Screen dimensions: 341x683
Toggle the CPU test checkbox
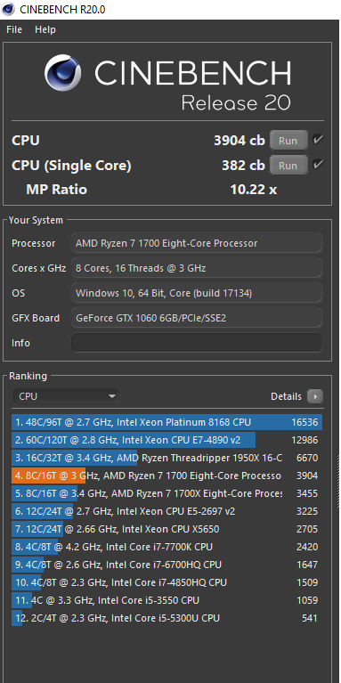pyautogui.click(x=318, y=140)
